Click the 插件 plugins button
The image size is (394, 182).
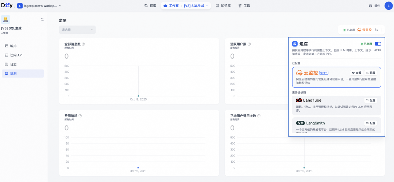[374, 6]
